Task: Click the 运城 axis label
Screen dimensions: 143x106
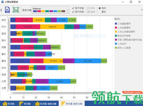Action: pyautogui.click(x=4, y=34)
